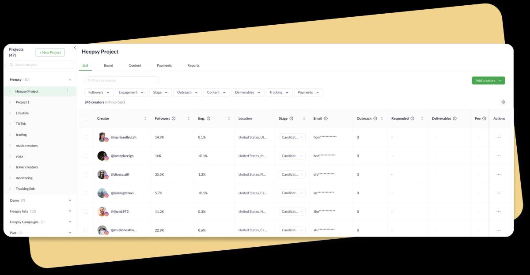Select the @studioheathe row checkbox
The image size is (530, 275).
(x=86, y=230)
